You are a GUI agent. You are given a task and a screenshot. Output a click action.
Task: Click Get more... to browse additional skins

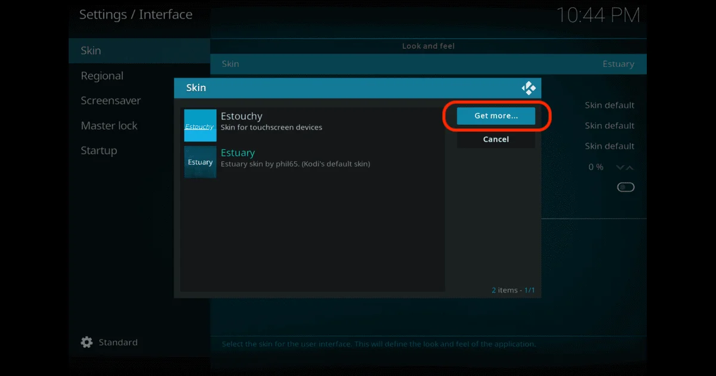point(495,116)
